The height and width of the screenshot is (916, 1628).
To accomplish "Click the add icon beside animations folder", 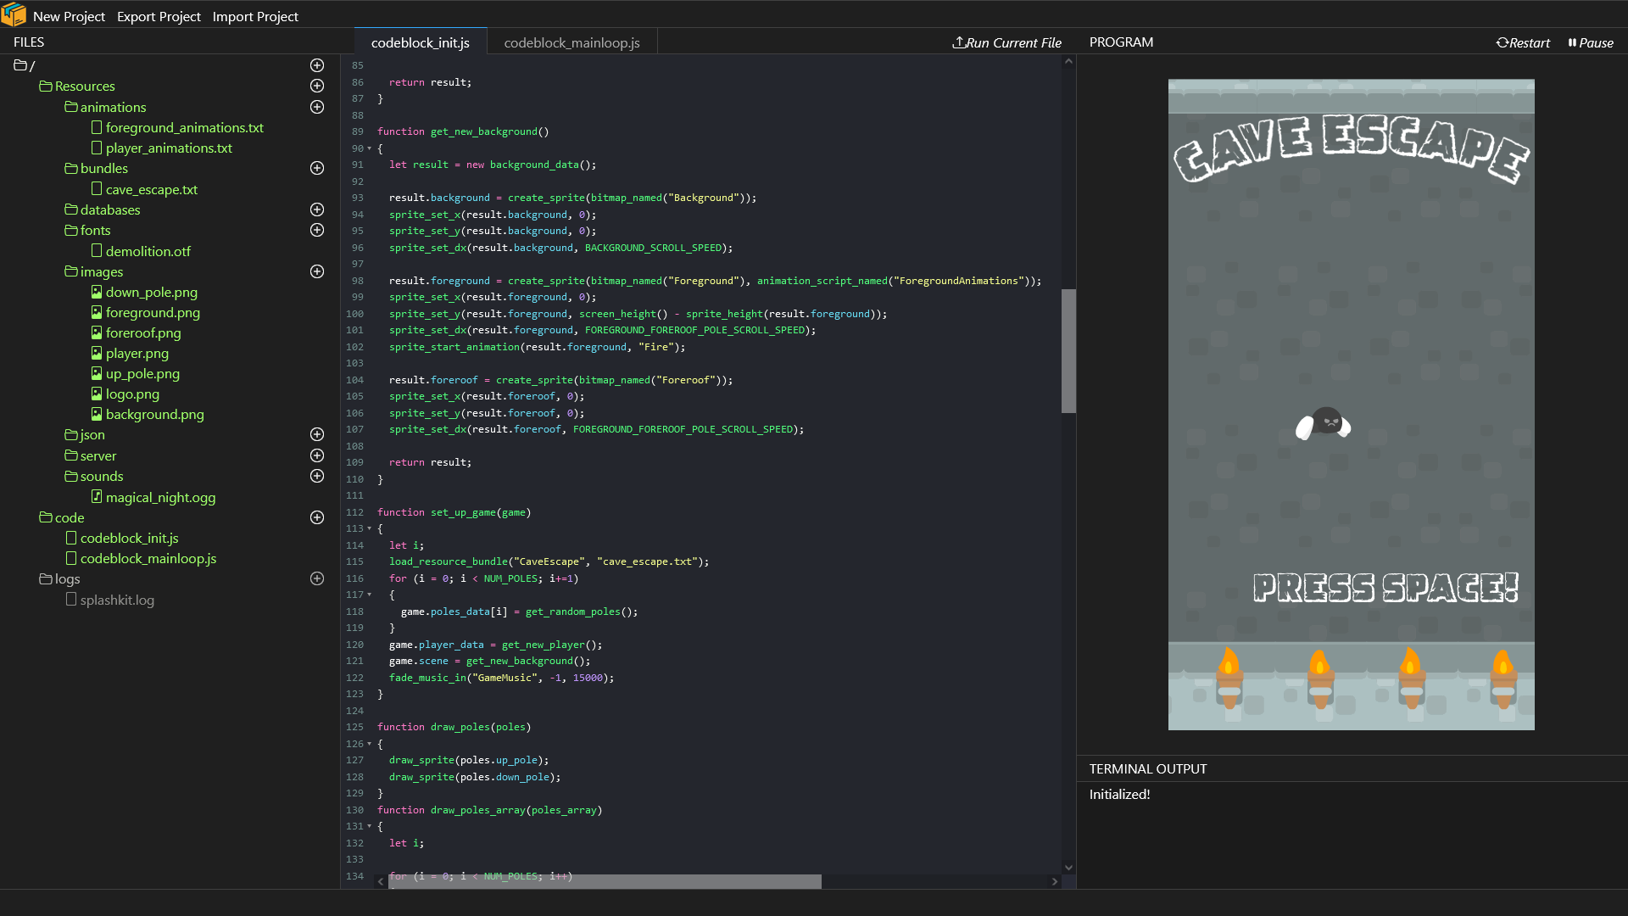I will click(x=317, y=107).
